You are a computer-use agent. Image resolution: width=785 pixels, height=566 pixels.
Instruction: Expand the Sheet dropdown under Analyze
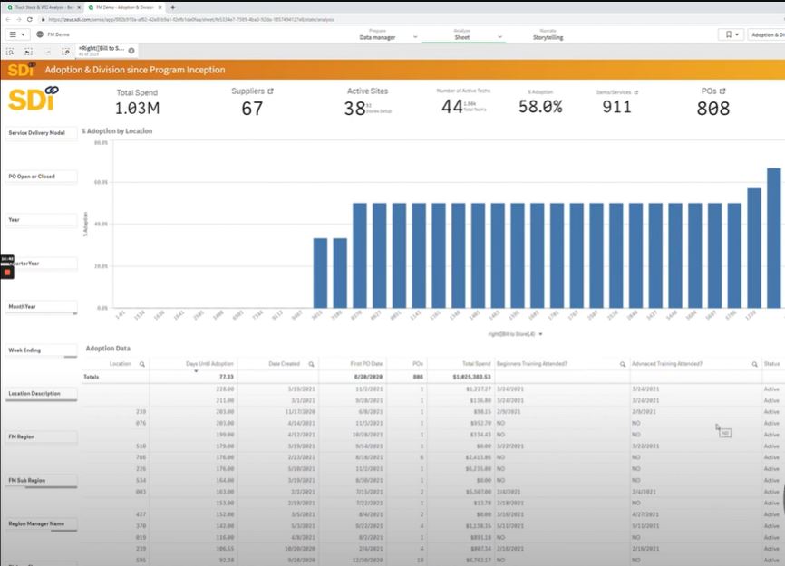pos(499,38)
